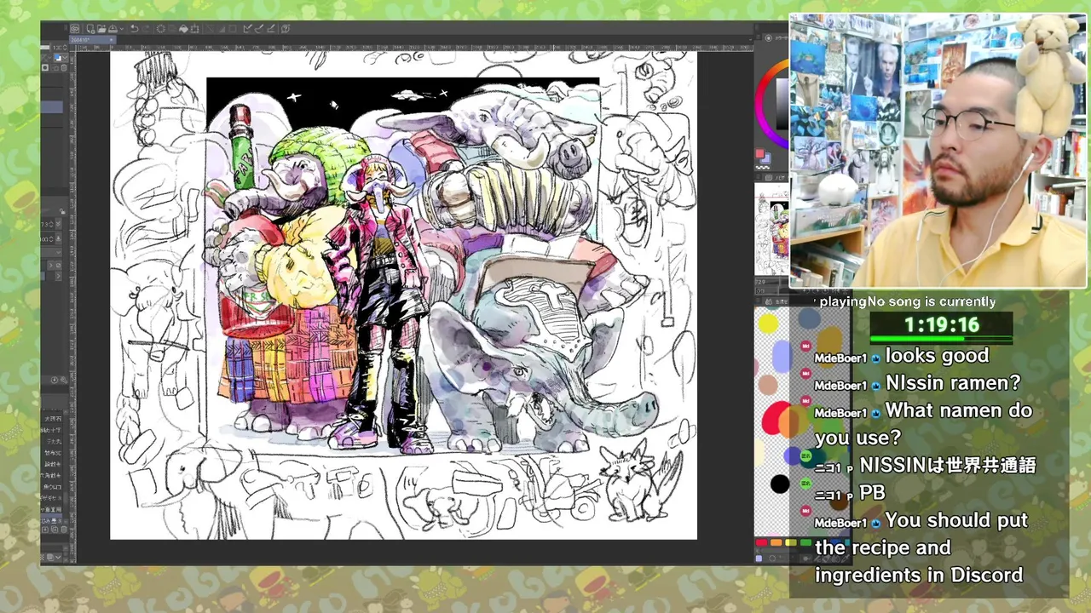Viewport: 1091px width, 613px height.
Task: Undo the last stroke
Action: click(134, 29)
